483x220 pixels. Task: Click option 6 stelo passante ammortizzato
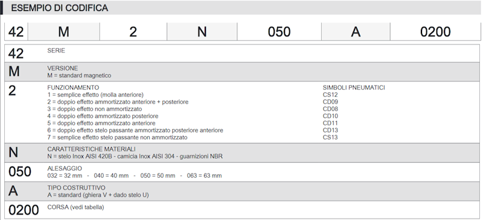click(135, 130)
